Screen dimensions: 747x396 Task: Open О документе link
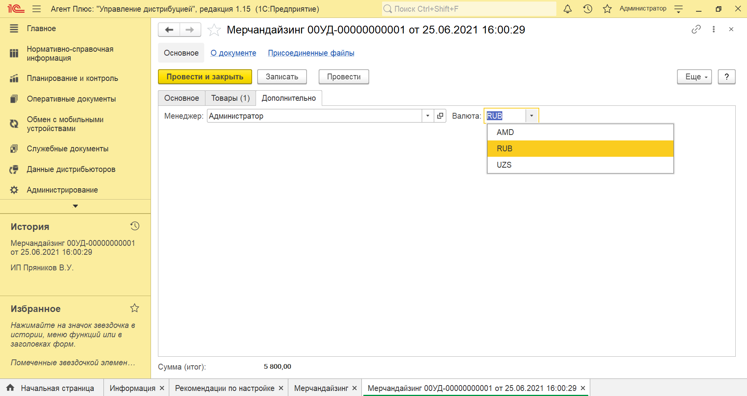coord(233,53)
